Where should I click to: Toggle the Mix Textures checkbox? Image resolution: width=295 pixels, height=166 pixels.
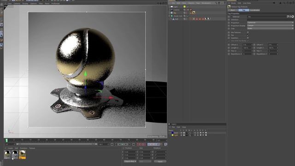pyautogui.click(x=248, y=32)
